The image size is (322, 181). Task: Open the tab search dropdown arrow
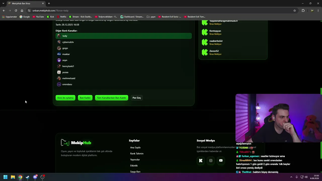tap(3, 3)
